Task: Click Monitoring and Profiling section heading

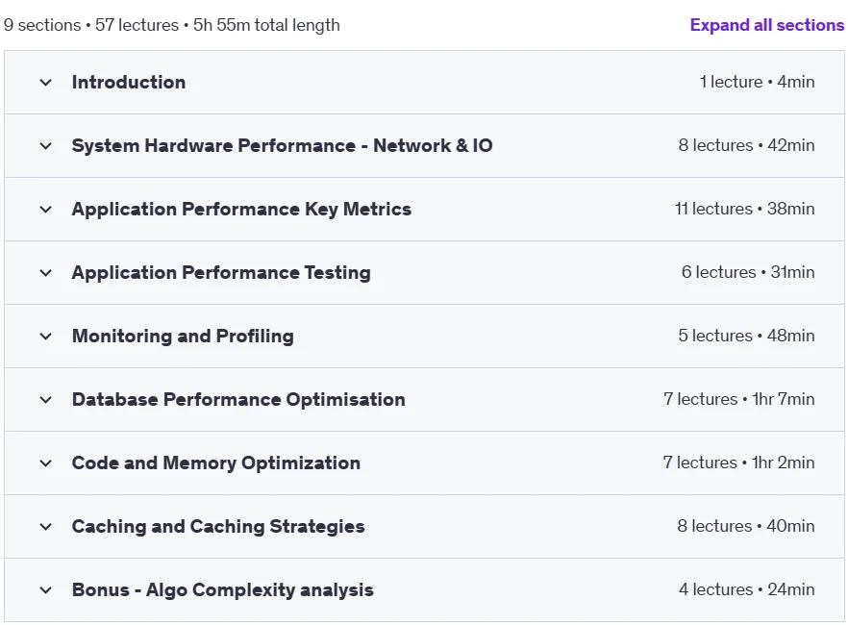Action: point(183,336)
